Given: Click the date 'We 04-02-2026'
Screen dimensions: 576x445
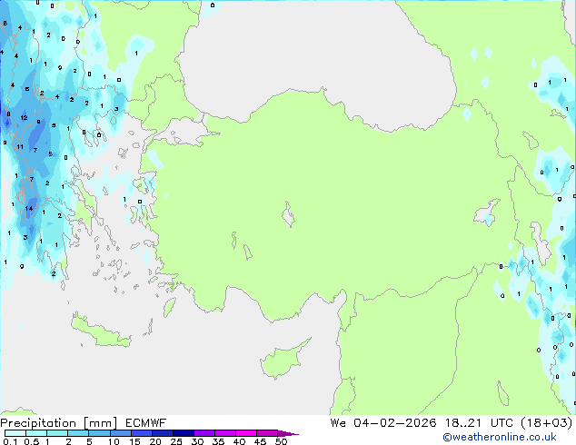Looking at the screenshot, I should click(383, 423).
